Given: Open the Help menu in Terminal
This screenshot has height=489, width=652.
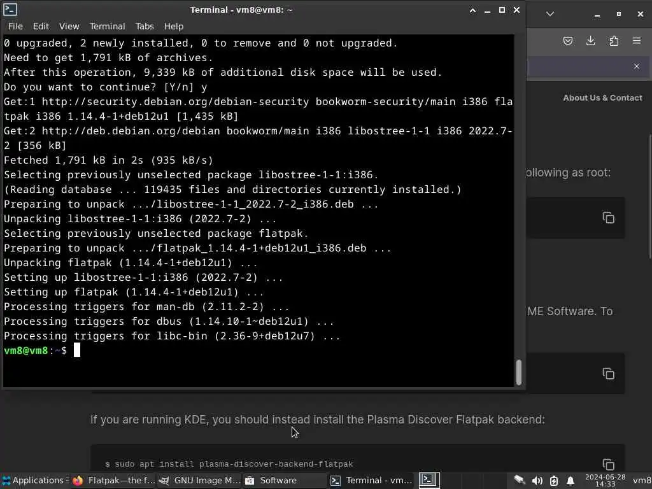Looking at the screenshot, I should pos(173,26).
